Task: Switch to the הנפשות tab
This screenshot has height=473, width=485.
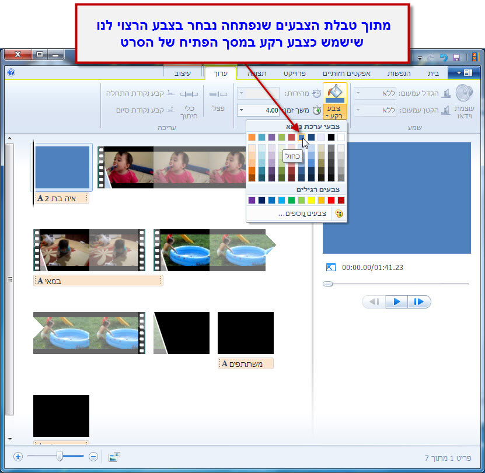Action: 399,73
